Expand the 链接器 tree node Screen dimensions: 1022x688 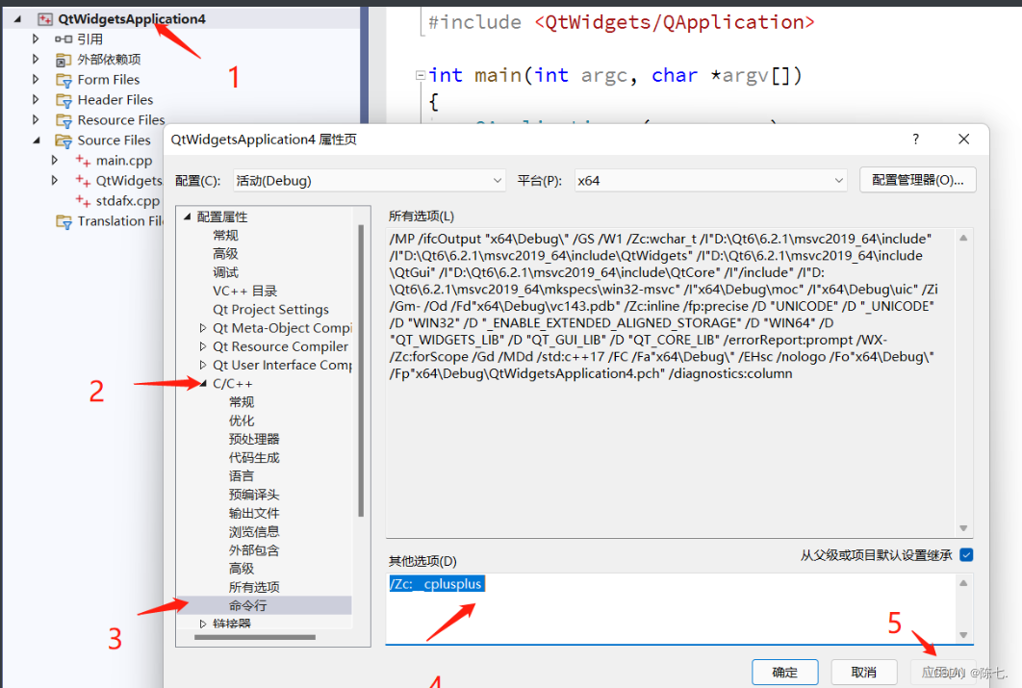pos(203,624)
